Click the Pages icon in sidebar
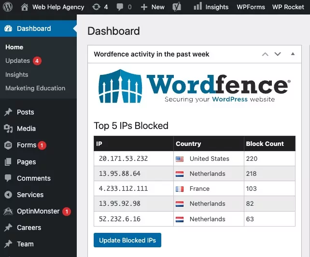This screenshot has width=310, height=257. point(8,162)
